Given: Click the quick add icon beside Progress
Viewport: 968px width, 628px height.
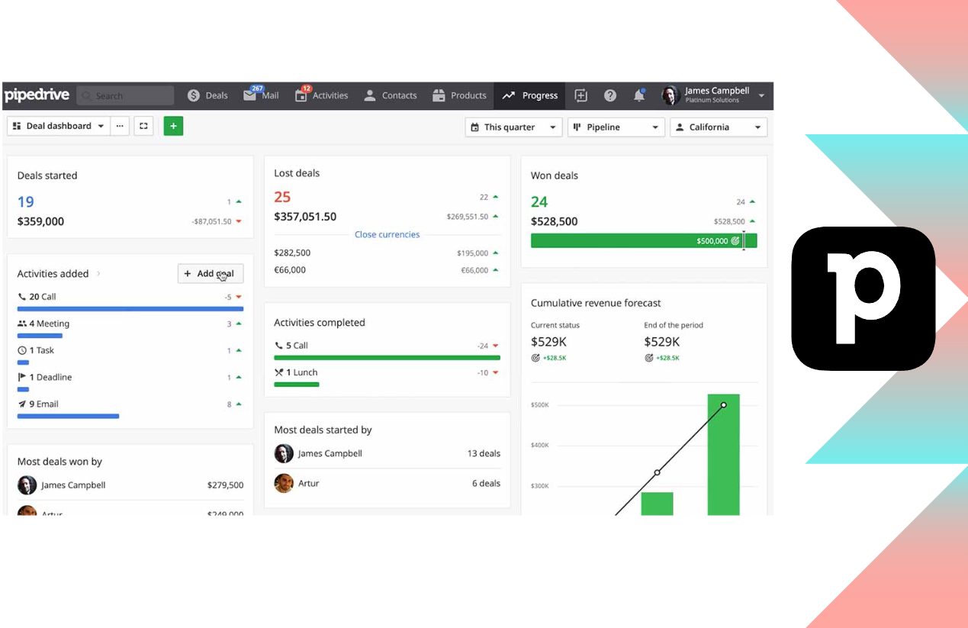Looking at the screenshot, I should point(581,95).
